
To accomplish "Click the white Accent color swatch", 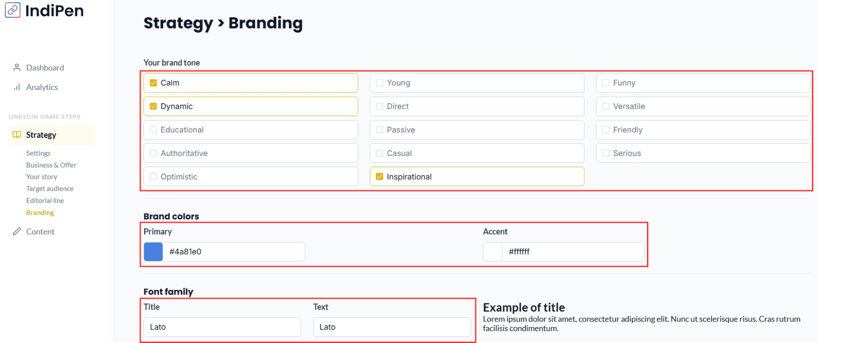I will point(493,252).
